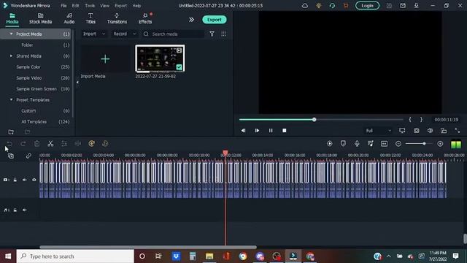467x263 pixels.
Task: Switch to the Transitions tab
Action: (x=117, y=18)
